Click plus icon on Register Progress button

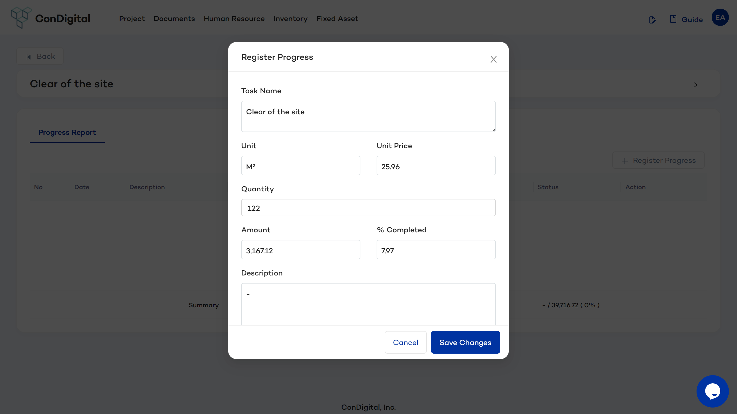click(x=625, y=161)
